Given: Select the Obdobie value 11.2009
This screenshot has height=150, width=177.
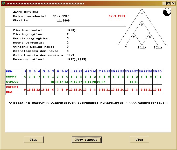Looking at the screenshot, I should [x=63, y=20].
